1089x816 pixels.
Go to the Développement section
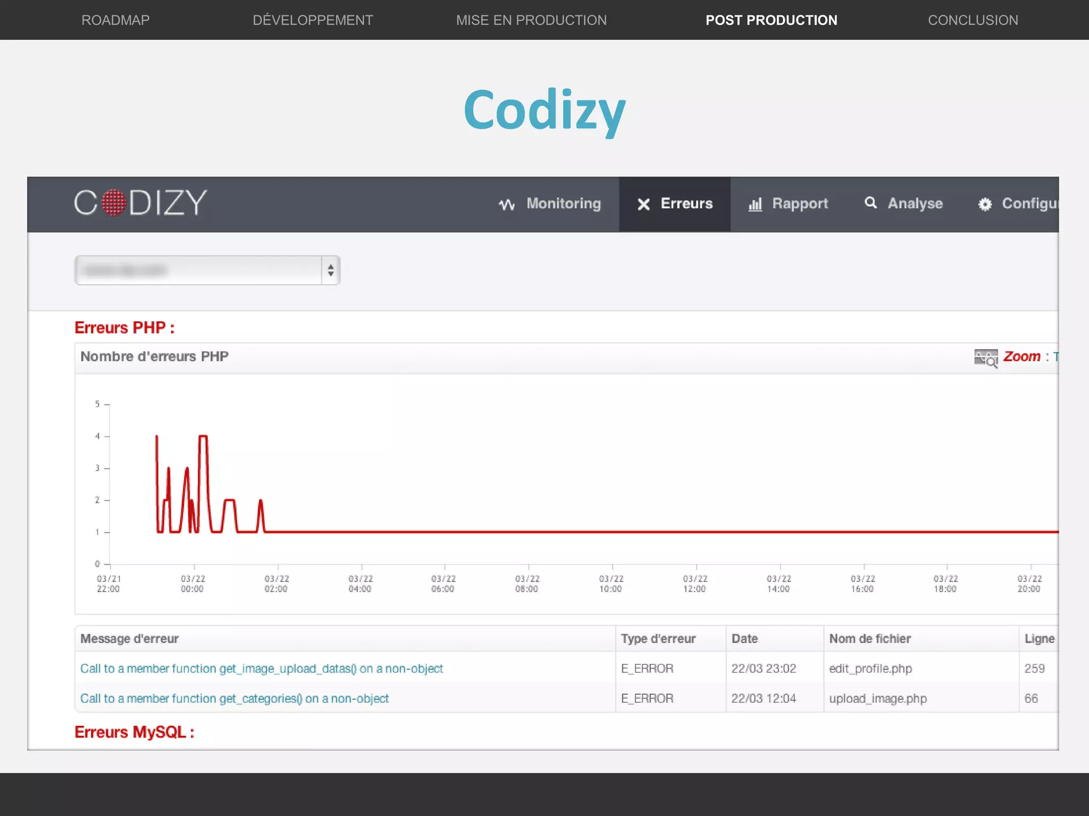click(313, 20)
